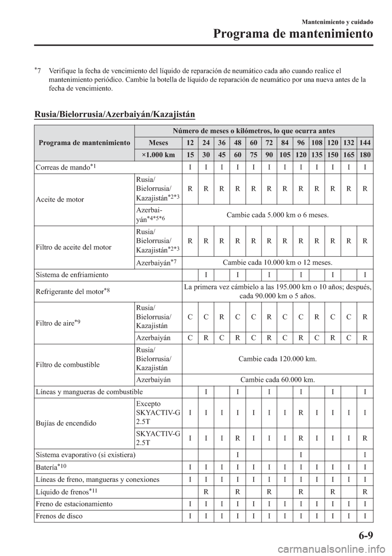Image resolution: width=392 pixels, height=556 pixels.
Task: Click the 'Aceite de motor' row label
Action: tap(60, 200)
